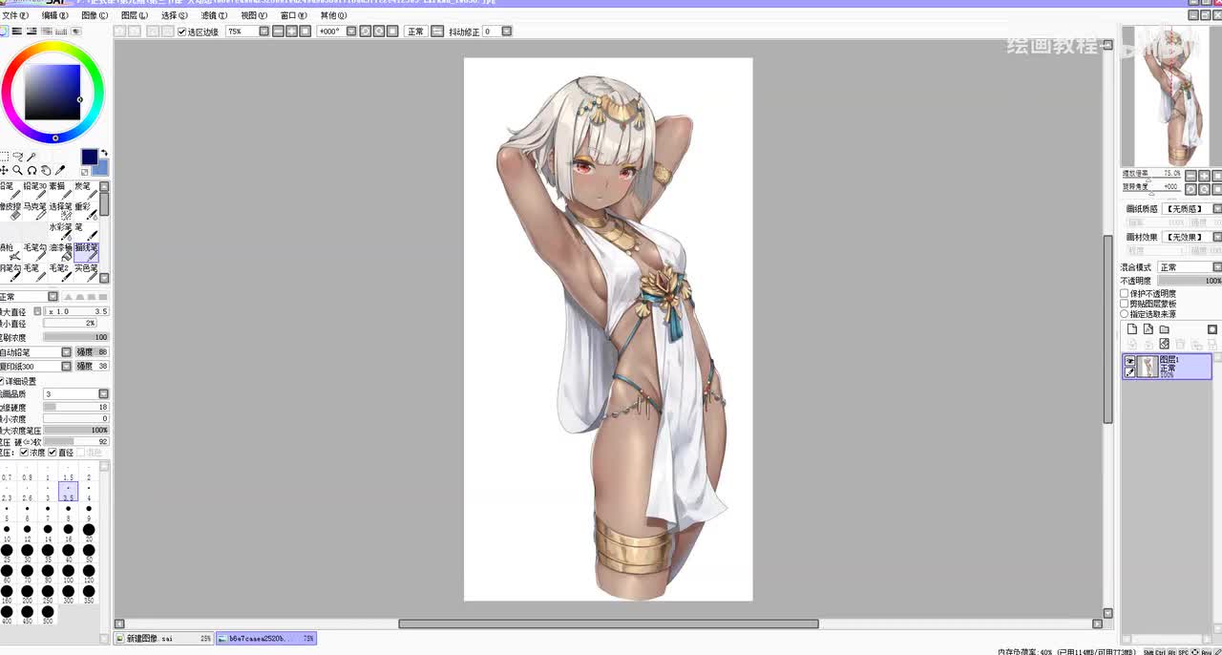The image size is (1222, 655).
Task: Open the brush blend mode 正常 dropdown
Action: tap(53, 297)
